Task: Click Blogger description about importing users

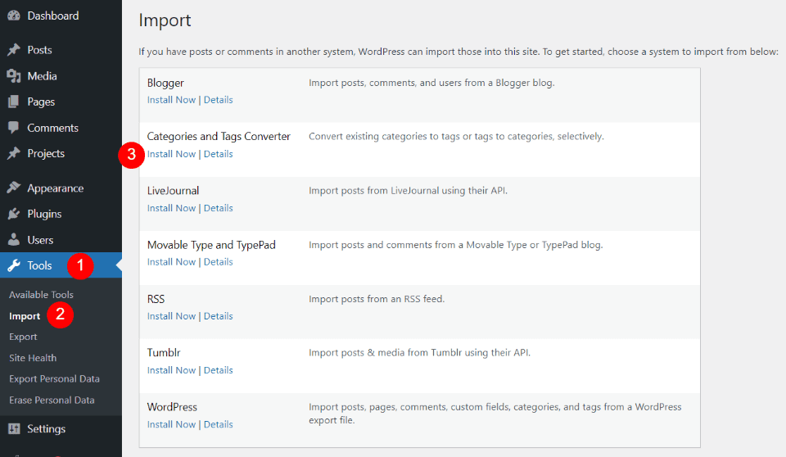Action: click(x=431, y=83)
